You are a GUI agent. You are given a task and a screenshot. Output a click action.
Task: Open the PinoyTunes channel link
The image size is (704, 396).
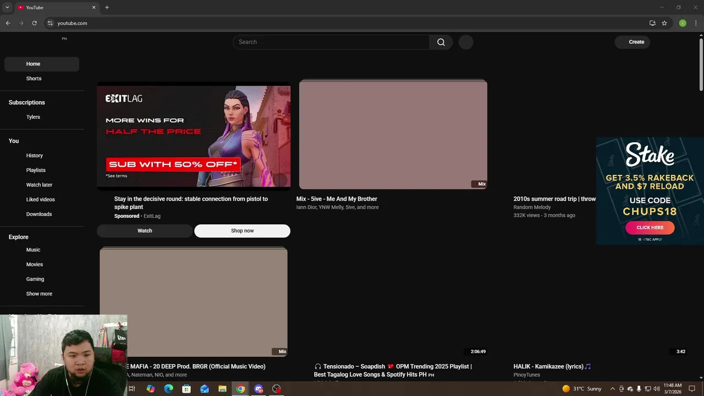pos(527,375)
